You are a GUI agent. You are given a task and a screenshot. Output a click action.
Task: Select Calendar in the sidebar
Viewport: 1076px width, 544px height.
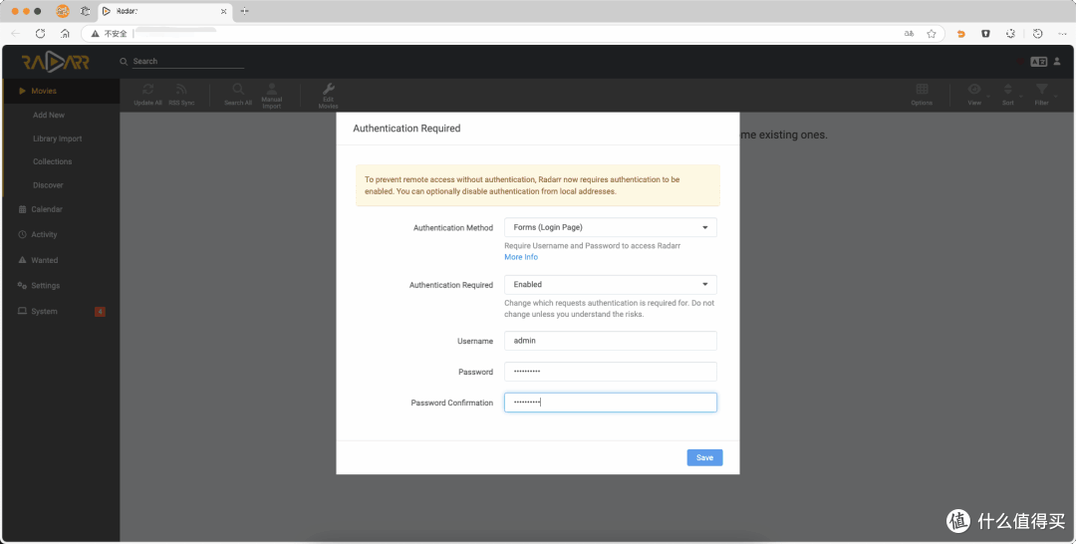47,209
